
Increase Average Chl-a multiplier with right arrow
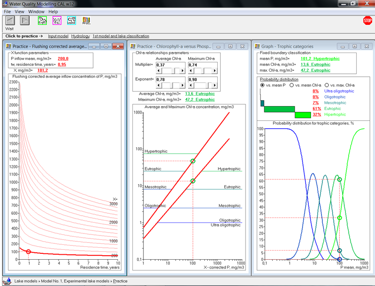[183, 71]
